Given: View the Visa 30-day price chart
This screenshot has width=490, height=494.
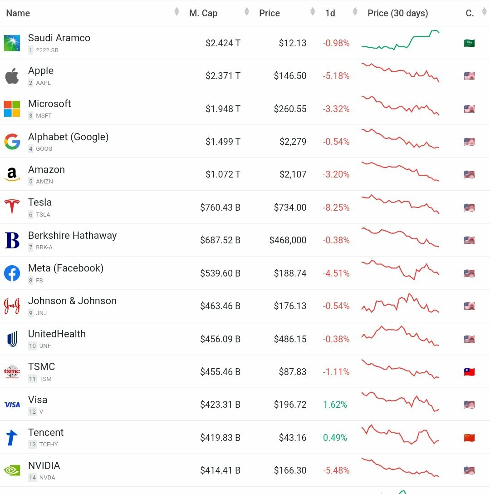Looking at the screenshot, I should (x=400, y=401).
